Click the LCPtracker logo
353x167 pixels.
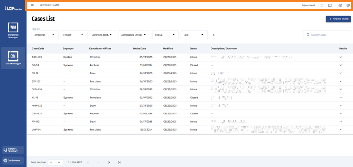13,9
